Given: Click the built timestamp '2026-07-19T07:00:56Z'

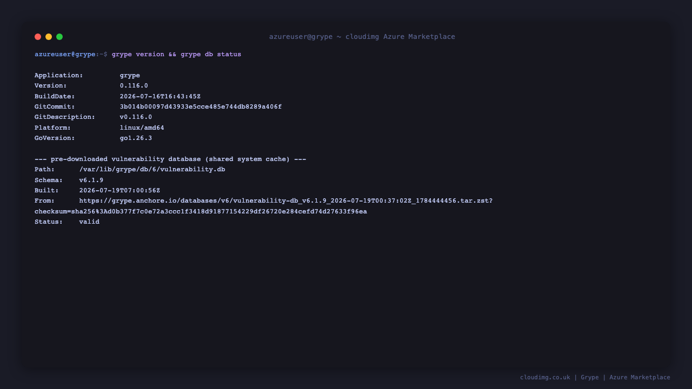Looking at the screenshot, I should (119, 191).
